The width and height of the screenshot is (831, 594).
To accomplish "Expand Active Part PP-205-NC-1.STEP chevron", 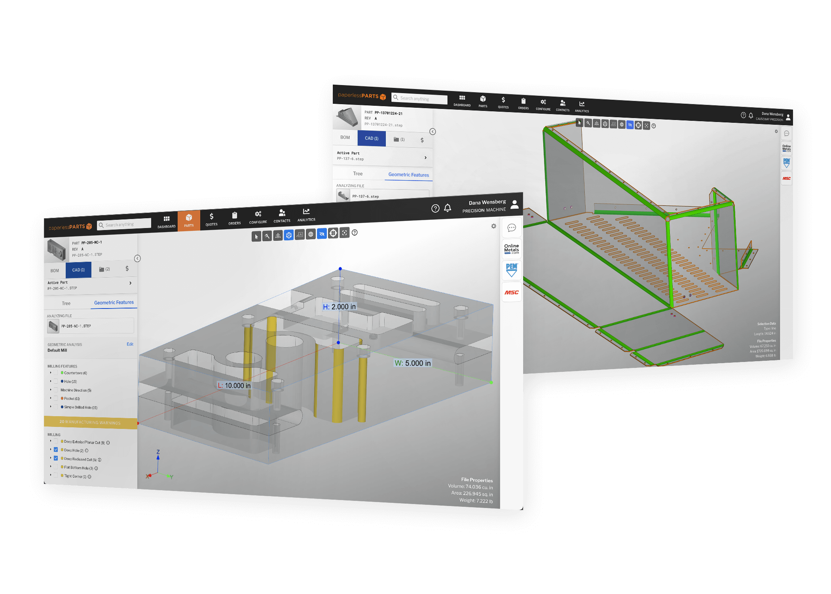I will point(130,283).
